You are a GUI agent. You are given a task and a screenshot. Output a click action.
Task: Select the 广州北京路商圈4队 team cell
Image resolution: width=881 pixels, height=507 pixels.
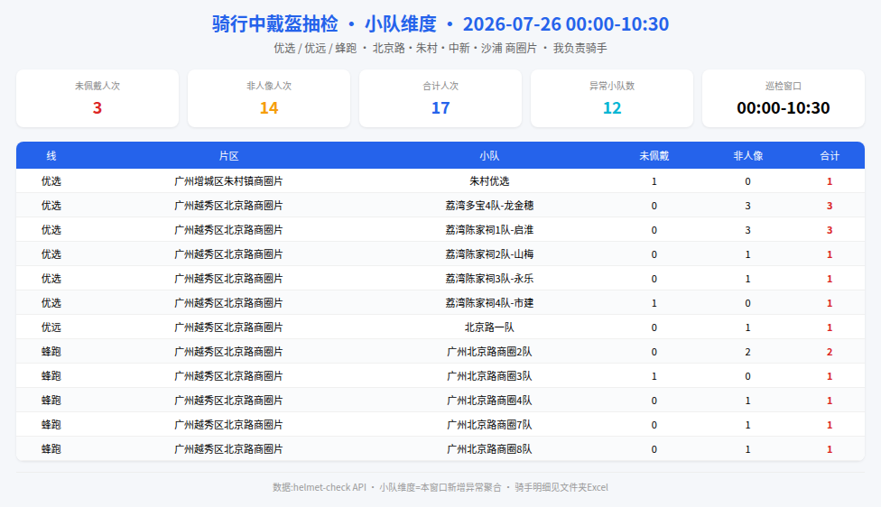click(489, 401)
